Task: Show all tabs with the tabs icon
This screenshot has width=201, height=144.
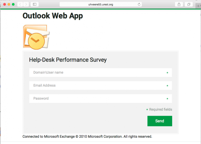Action: [x=189, y=4]
